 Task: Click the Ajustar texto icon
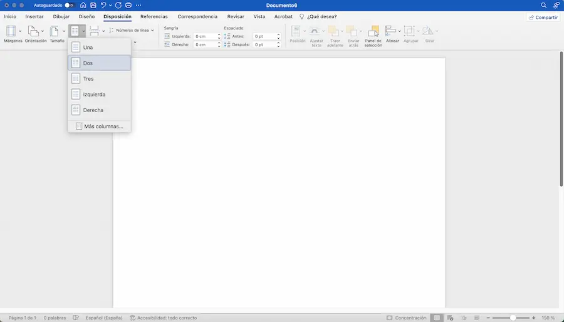tap(315, 31)
